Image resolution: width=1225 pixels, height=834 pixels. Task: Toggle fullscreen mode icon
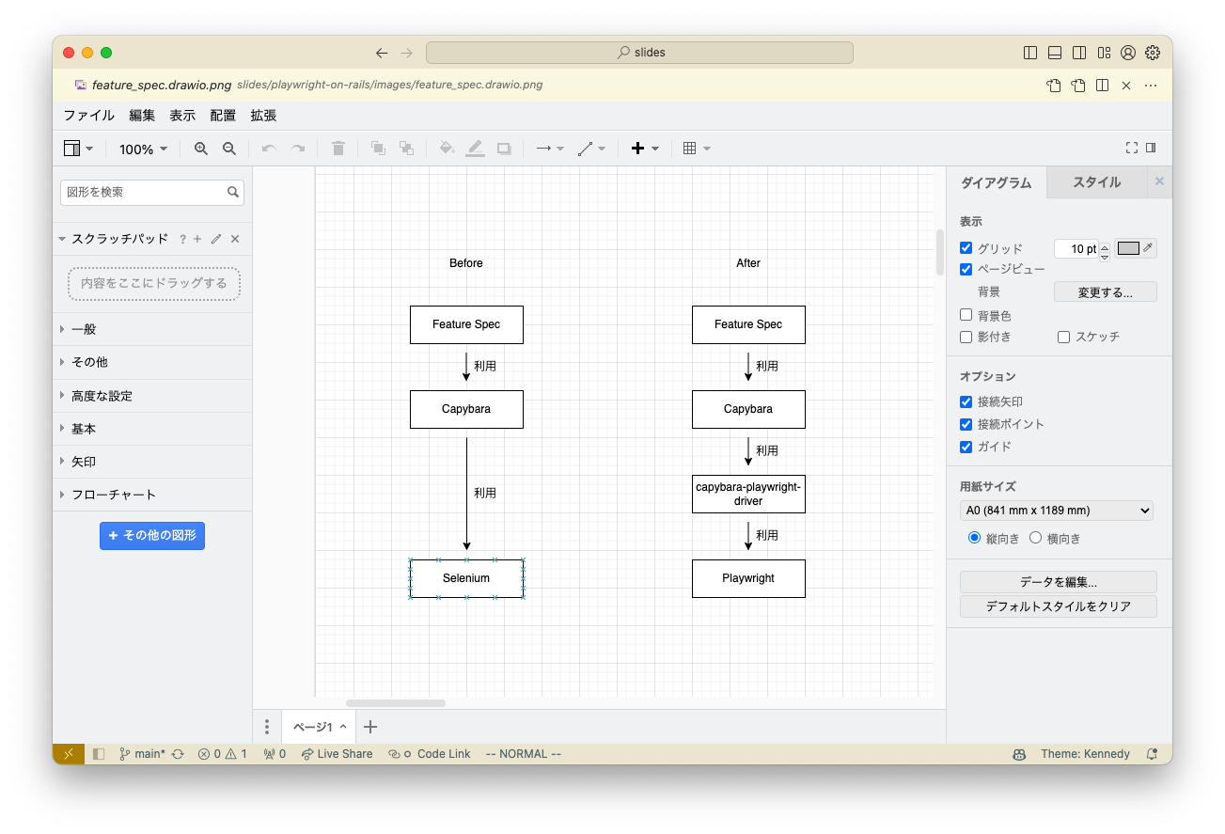[1132, 148]
